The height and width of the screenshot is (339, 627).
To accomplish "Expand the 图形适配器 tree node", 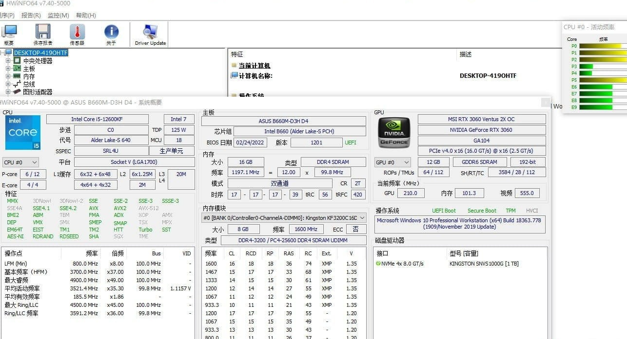I will pyautogui.click(x=8, y=92).
